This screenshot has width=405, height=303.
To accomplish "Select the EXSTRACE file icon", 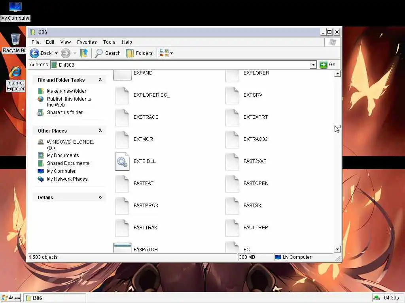I will coord(122,118).
